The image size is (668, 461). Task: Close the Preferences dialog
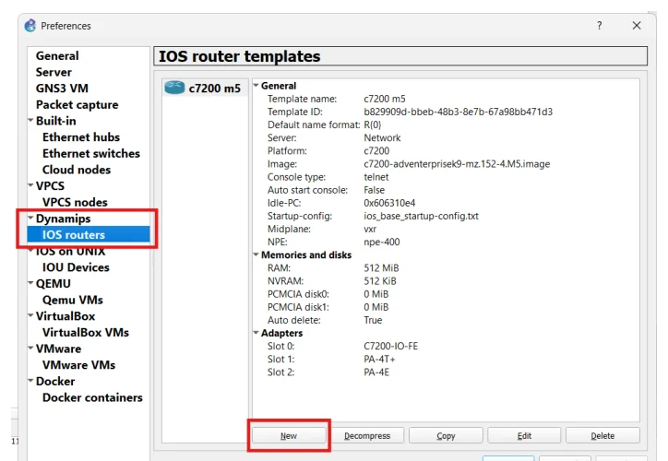coord(637,26)
